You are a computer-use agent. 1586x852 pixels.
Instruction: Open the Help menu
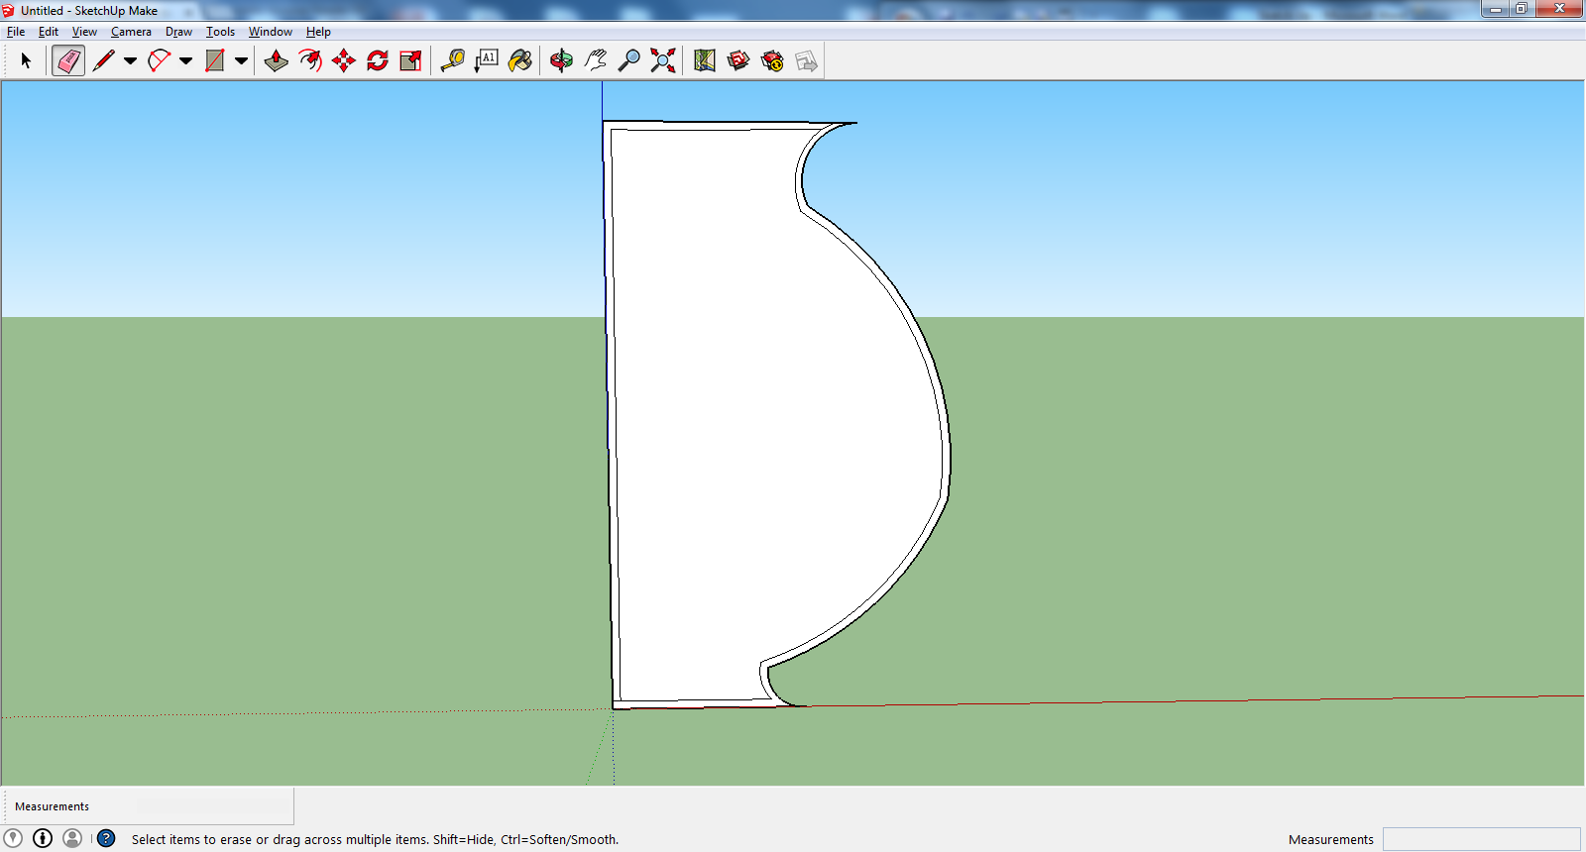click(318, 32)
